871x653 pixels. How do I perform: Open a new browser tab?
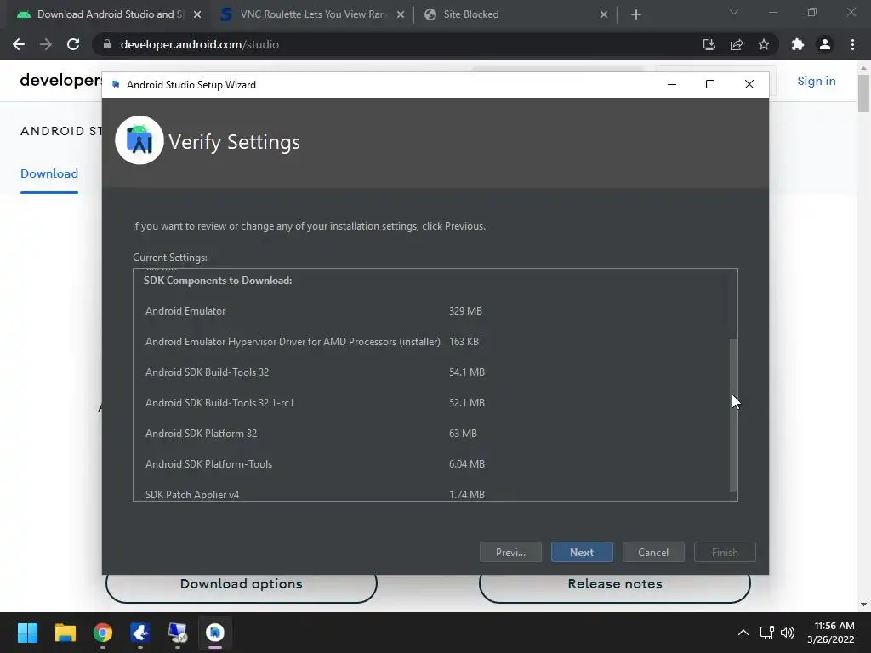636,14
